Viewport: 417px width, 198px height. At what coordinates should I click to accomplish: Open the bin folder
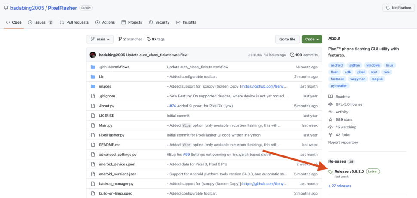(x=101, y=76)
